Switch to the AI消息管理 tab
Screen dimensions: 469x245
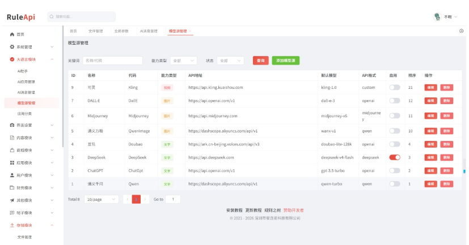149,31
